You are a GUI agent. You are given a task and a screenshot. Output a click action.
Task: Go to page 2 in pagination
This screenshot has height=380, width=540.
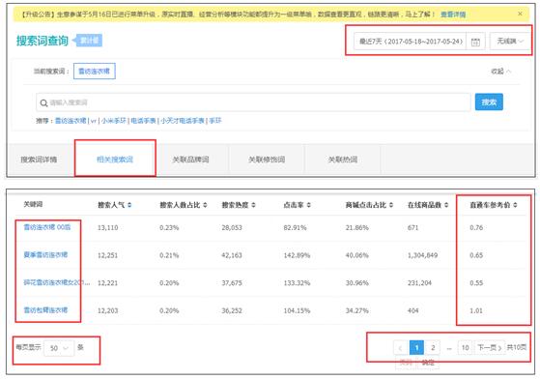pyautogui.click(x=433, y=347)
